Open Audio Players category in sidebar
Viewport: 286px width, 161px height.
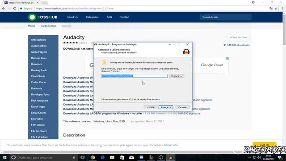(39, 52)
